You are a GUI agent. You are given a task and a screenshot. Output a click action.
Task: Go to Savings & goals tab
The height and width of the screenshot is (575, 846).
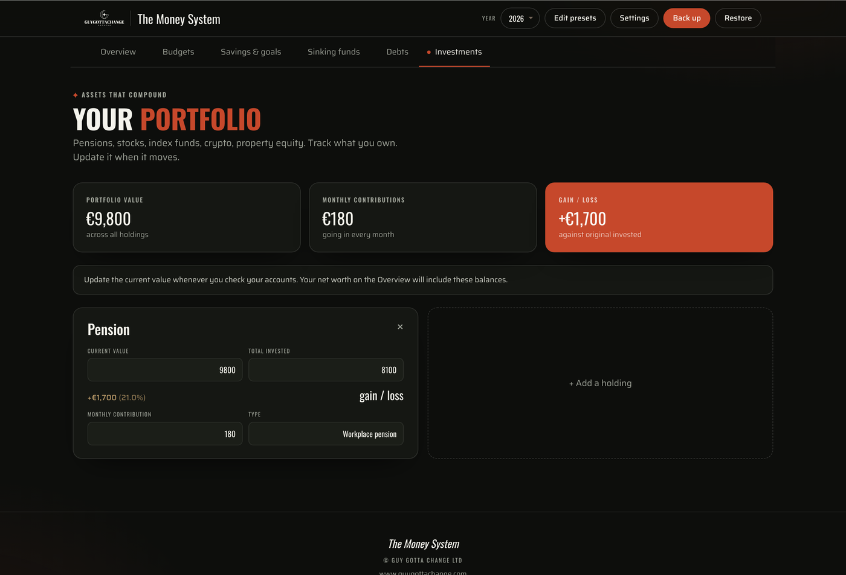tap(251, 52)
